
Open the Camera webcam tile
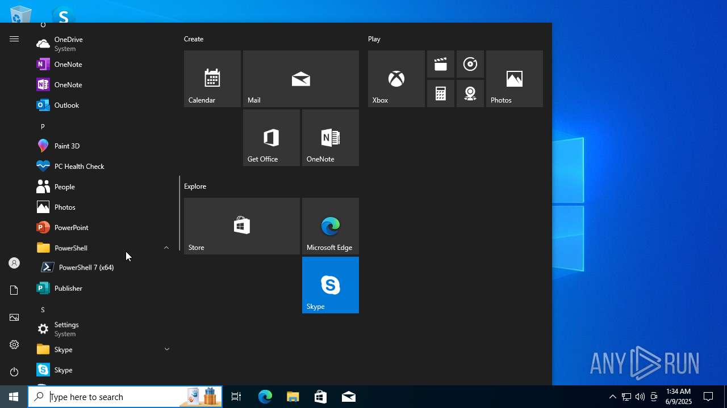pos(470,93)
